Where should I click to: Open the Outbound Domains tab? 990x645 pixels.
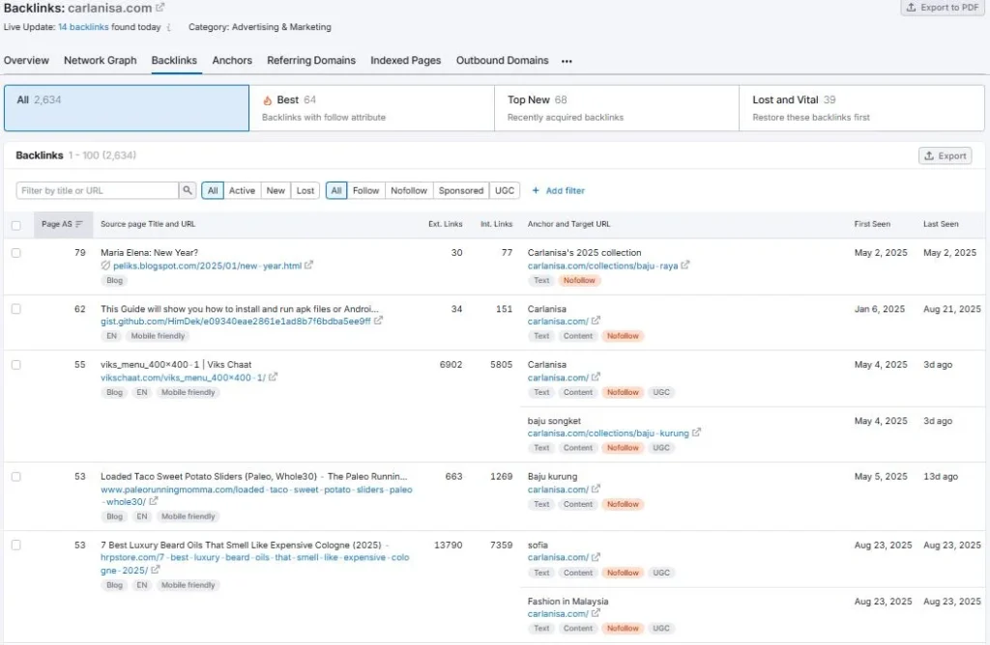point(502,61)
